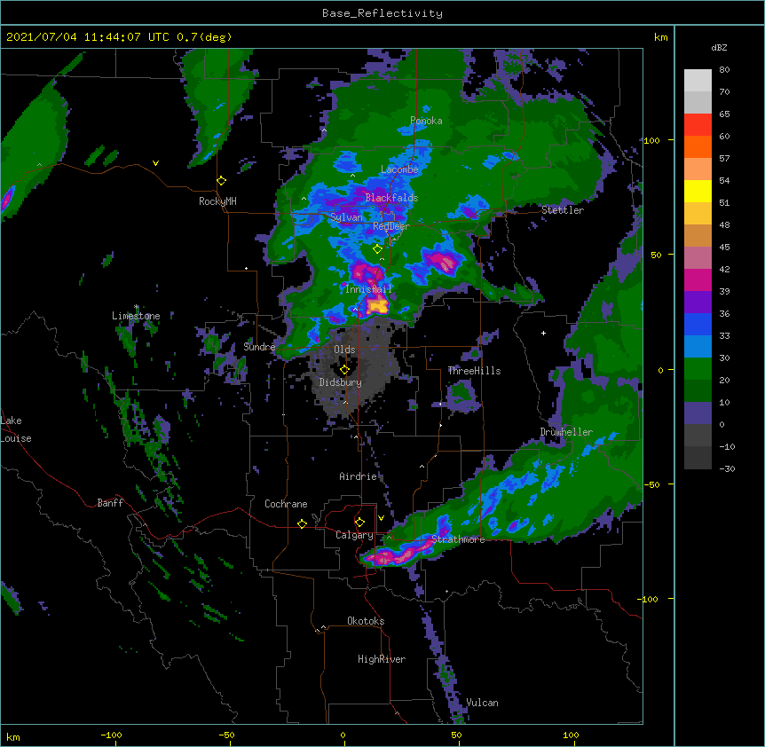765x747 pixels.
Task: Click the Innisfail city label
Action: pos(368,289)
